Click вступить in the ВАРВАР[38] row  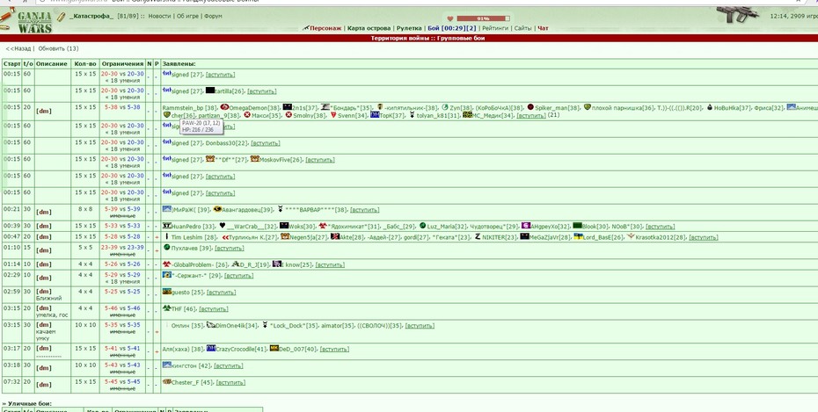coord(365,210)
